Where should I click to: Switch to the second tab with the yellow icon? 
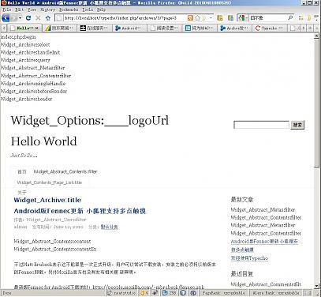tap(60, 28)
